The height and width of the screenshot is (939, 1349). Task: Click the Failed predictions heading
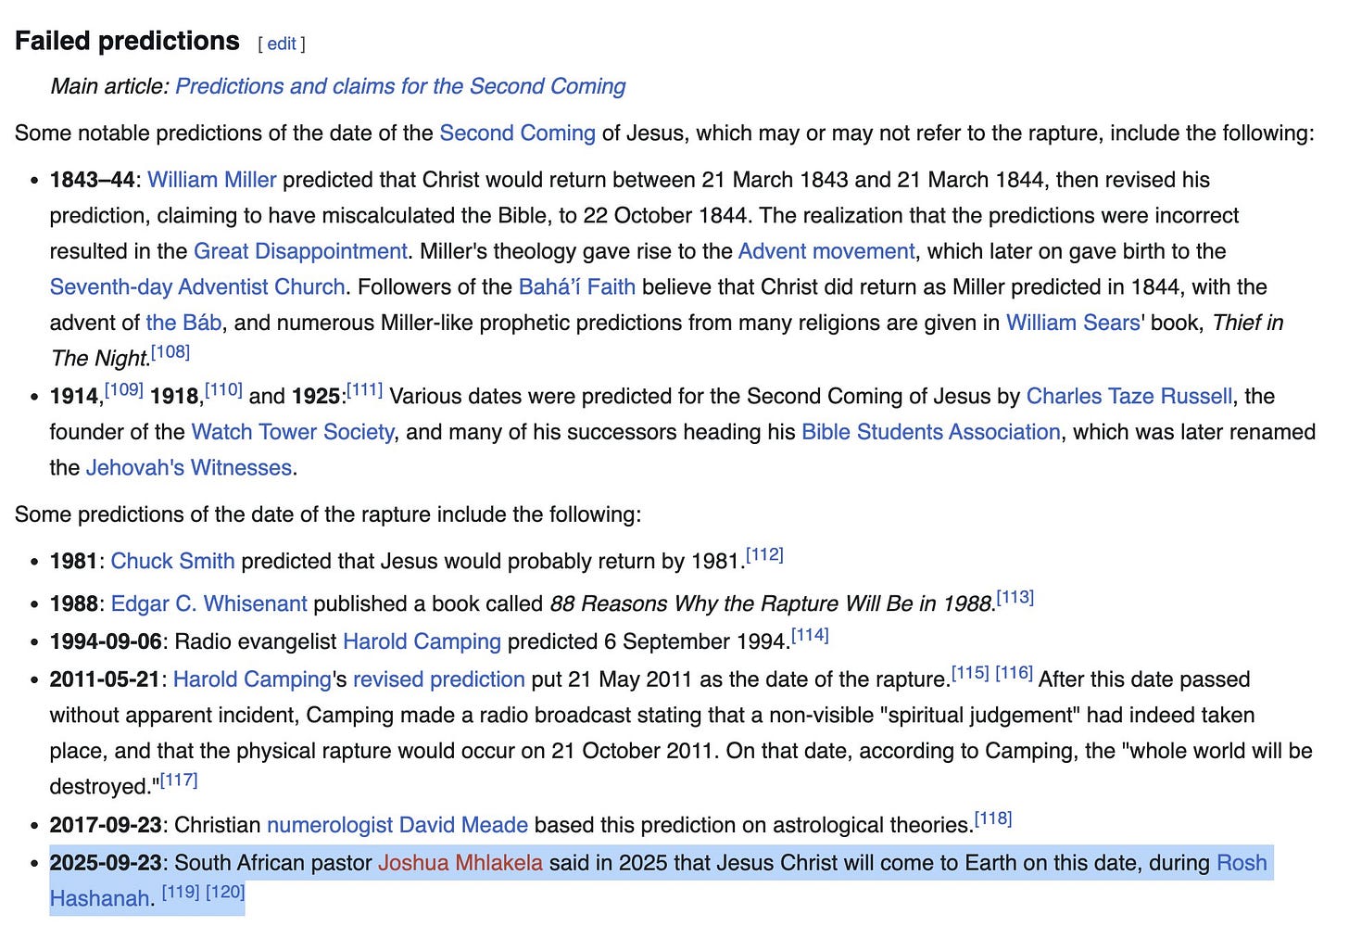click(x=127, y=41)
